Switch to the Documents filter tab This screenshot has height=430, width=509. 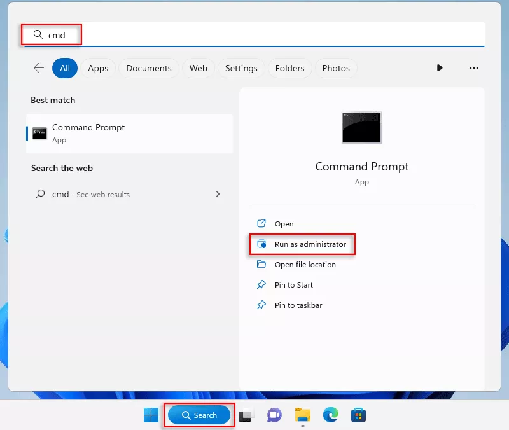[x=149, y=68]
